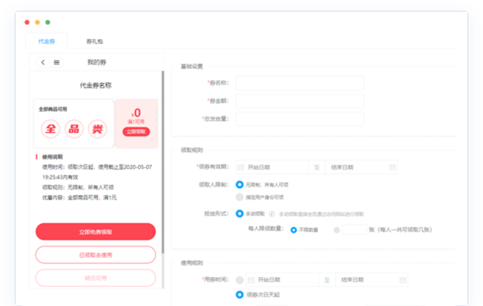The width and height of the screenshot is (483, 306).
Task: Click the 优惠内容: 全部商品可用 description line
Action: coord(80,198)
